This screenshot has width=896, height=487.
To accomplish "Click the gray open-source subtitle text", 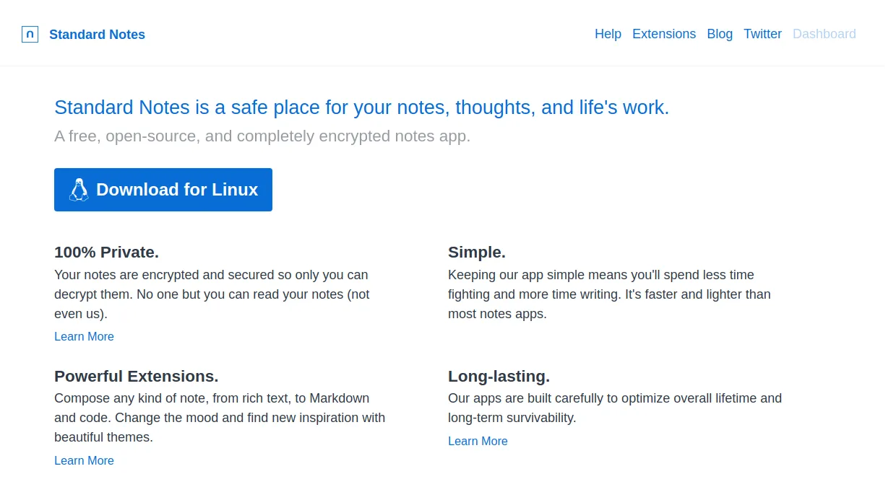I will pos(262,136).
